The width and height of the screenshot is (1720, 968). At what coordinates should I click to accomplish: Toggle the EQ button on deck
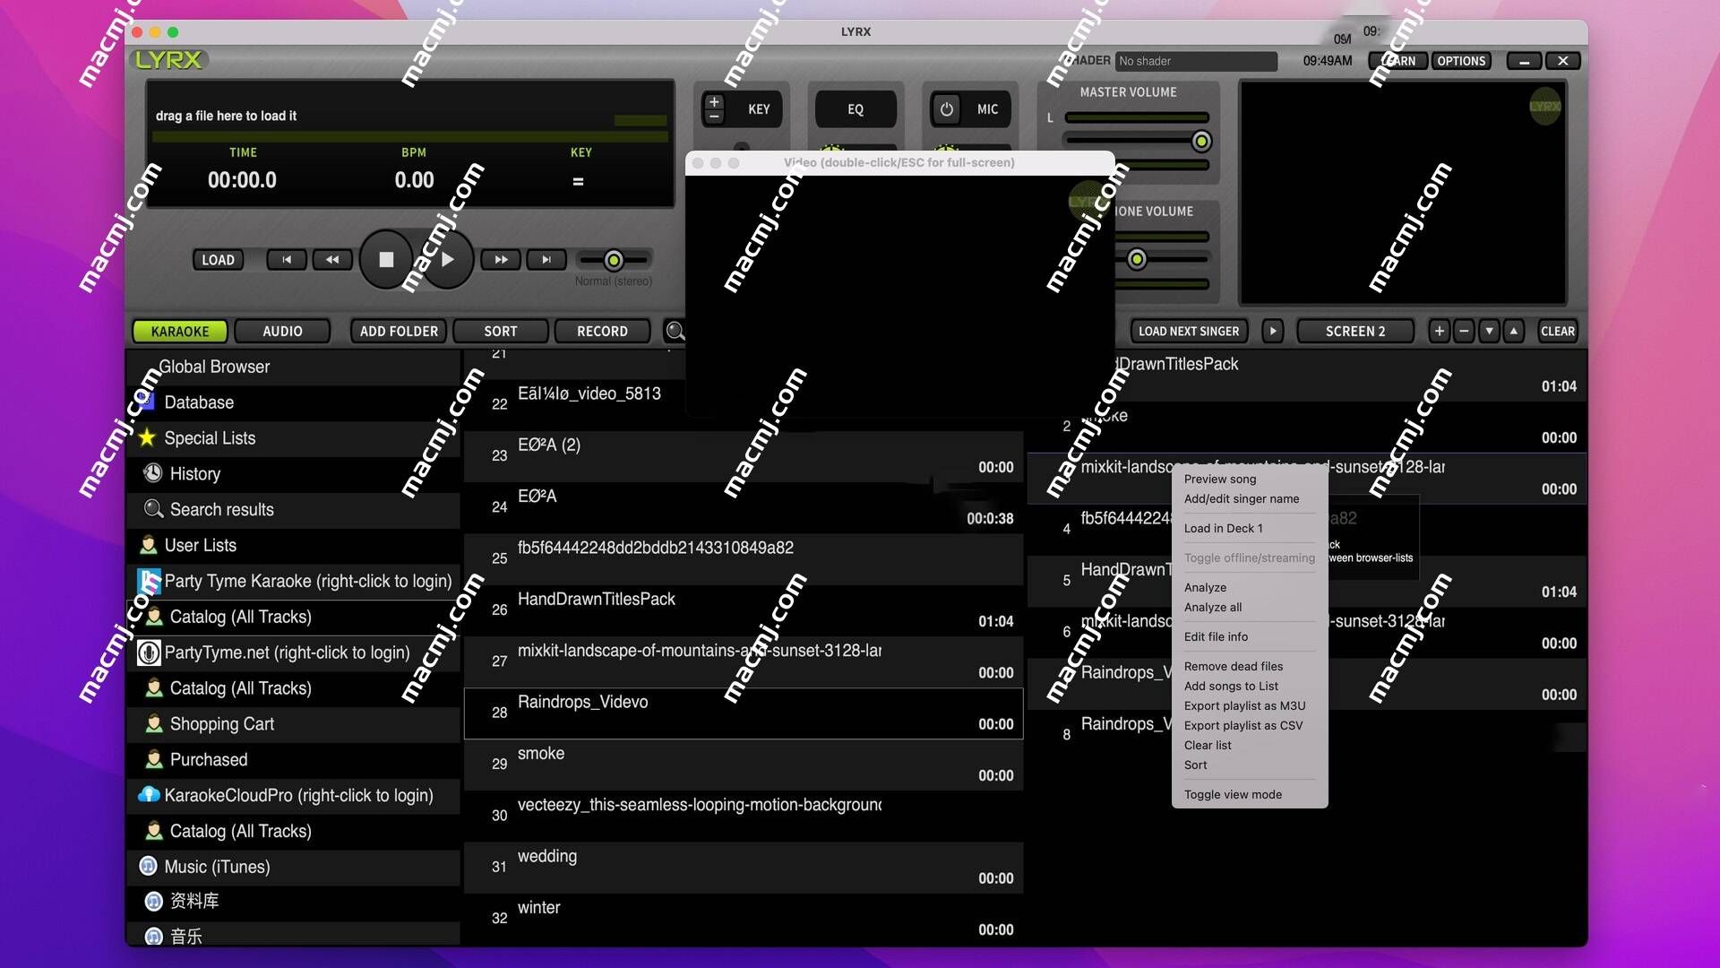856,108
